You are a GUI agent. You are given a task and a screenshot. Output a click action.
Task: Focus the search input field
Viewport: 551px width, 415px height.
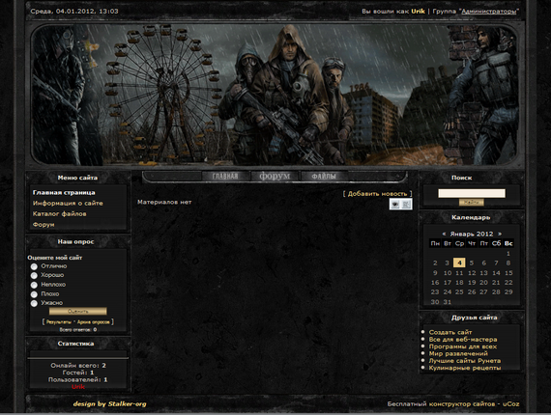472,193
